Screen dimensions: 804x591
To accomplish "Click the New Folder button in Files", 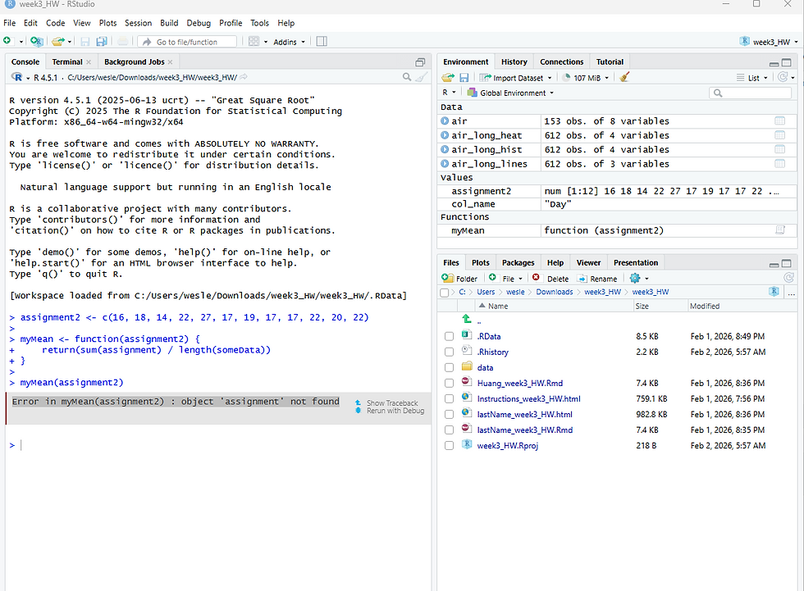I will pyautogui.click(x=459, y=278).
